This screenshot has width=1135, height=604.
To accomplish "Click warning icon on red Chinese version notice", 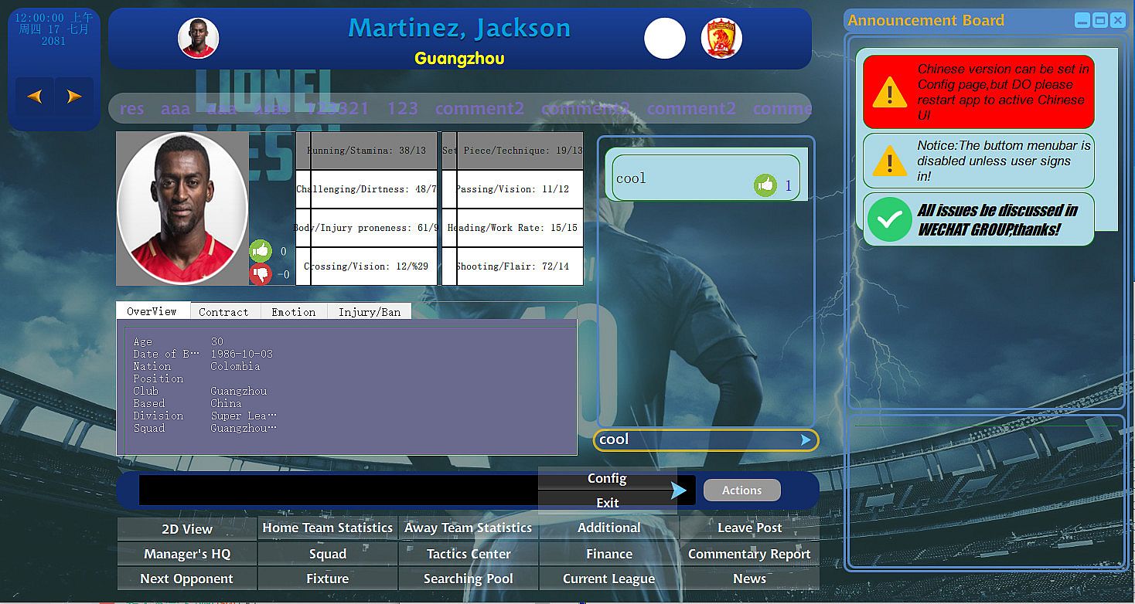I will point(890,92).
